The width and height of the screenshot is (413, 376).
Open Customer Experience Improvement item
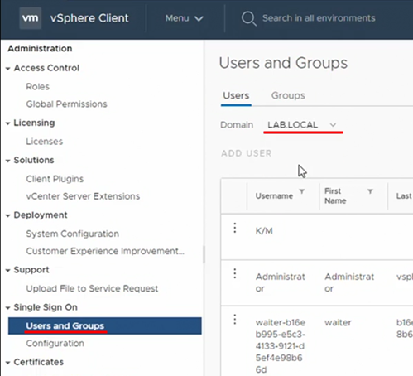(x=105, y=251)
